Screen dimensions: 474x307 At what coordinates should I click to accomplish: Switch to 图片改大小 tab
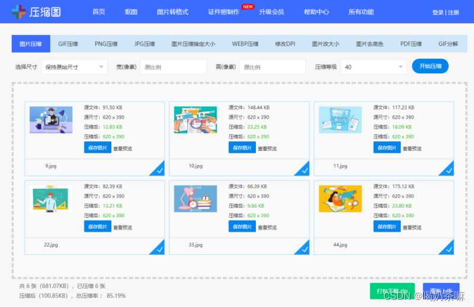pyautogui.click(x=325, y=44)
